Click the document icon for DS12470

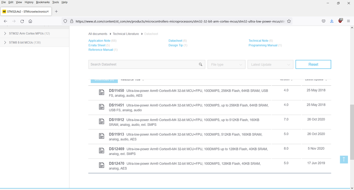tap(102, 165)
